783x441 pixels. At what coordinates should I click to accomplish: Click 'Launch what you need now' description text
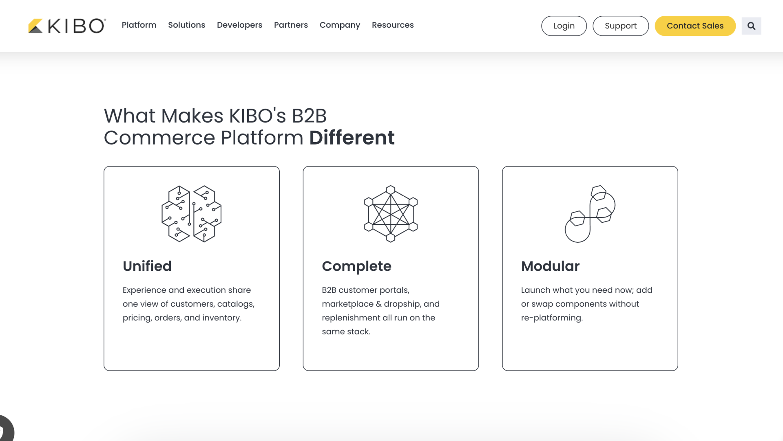587,304
